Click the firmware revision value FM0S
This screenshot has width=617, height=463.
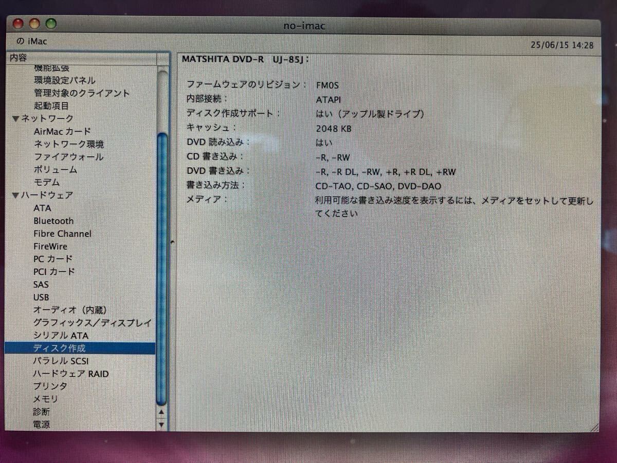point(328,85)
